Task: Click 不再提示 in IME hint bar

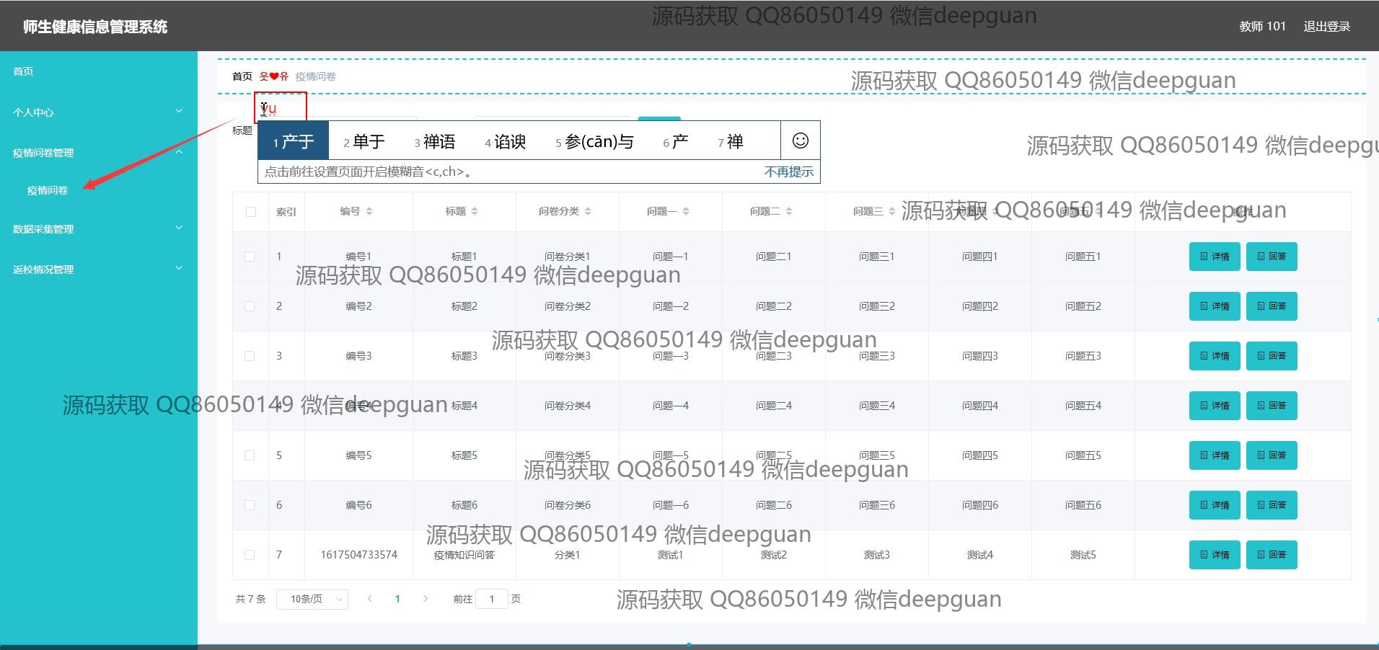Action: 789,172
